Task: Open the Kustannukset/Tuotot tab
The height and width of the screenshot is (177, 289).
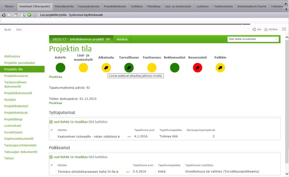Action: (252, 7)
